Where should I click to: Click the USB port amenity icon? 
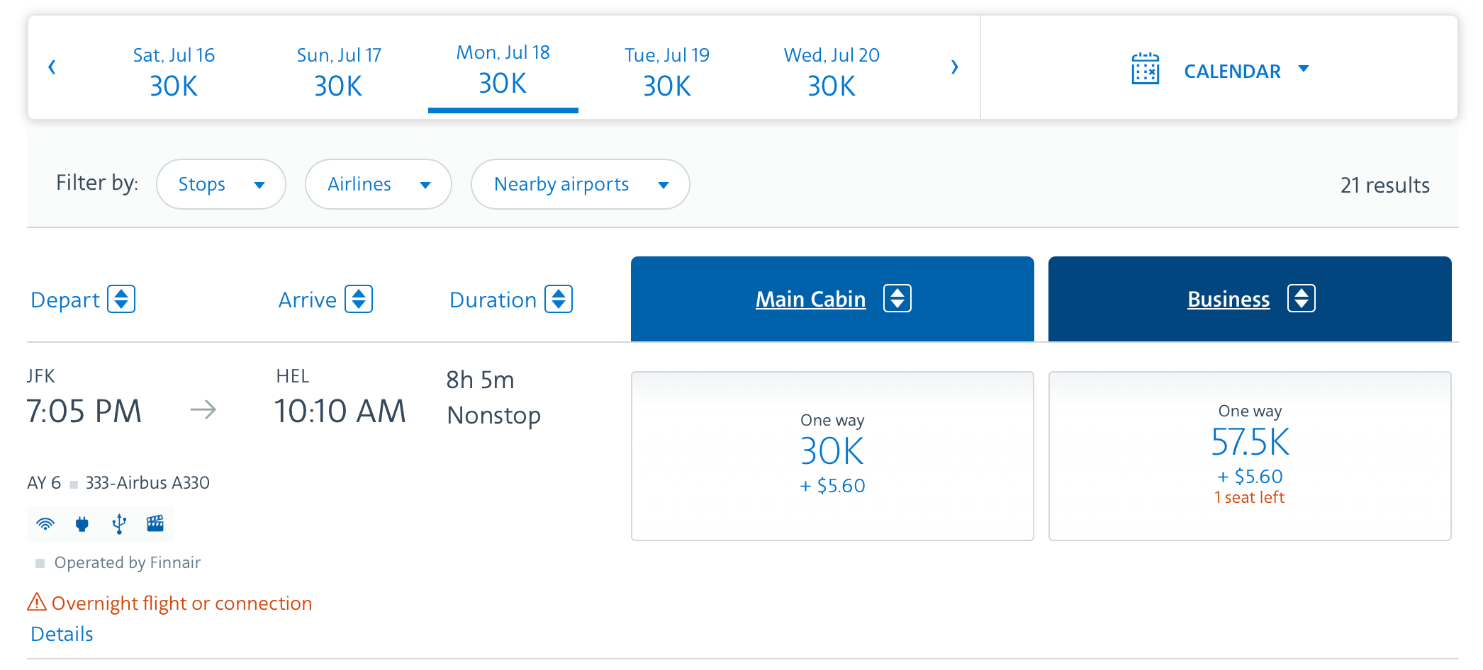coord(119,524)
